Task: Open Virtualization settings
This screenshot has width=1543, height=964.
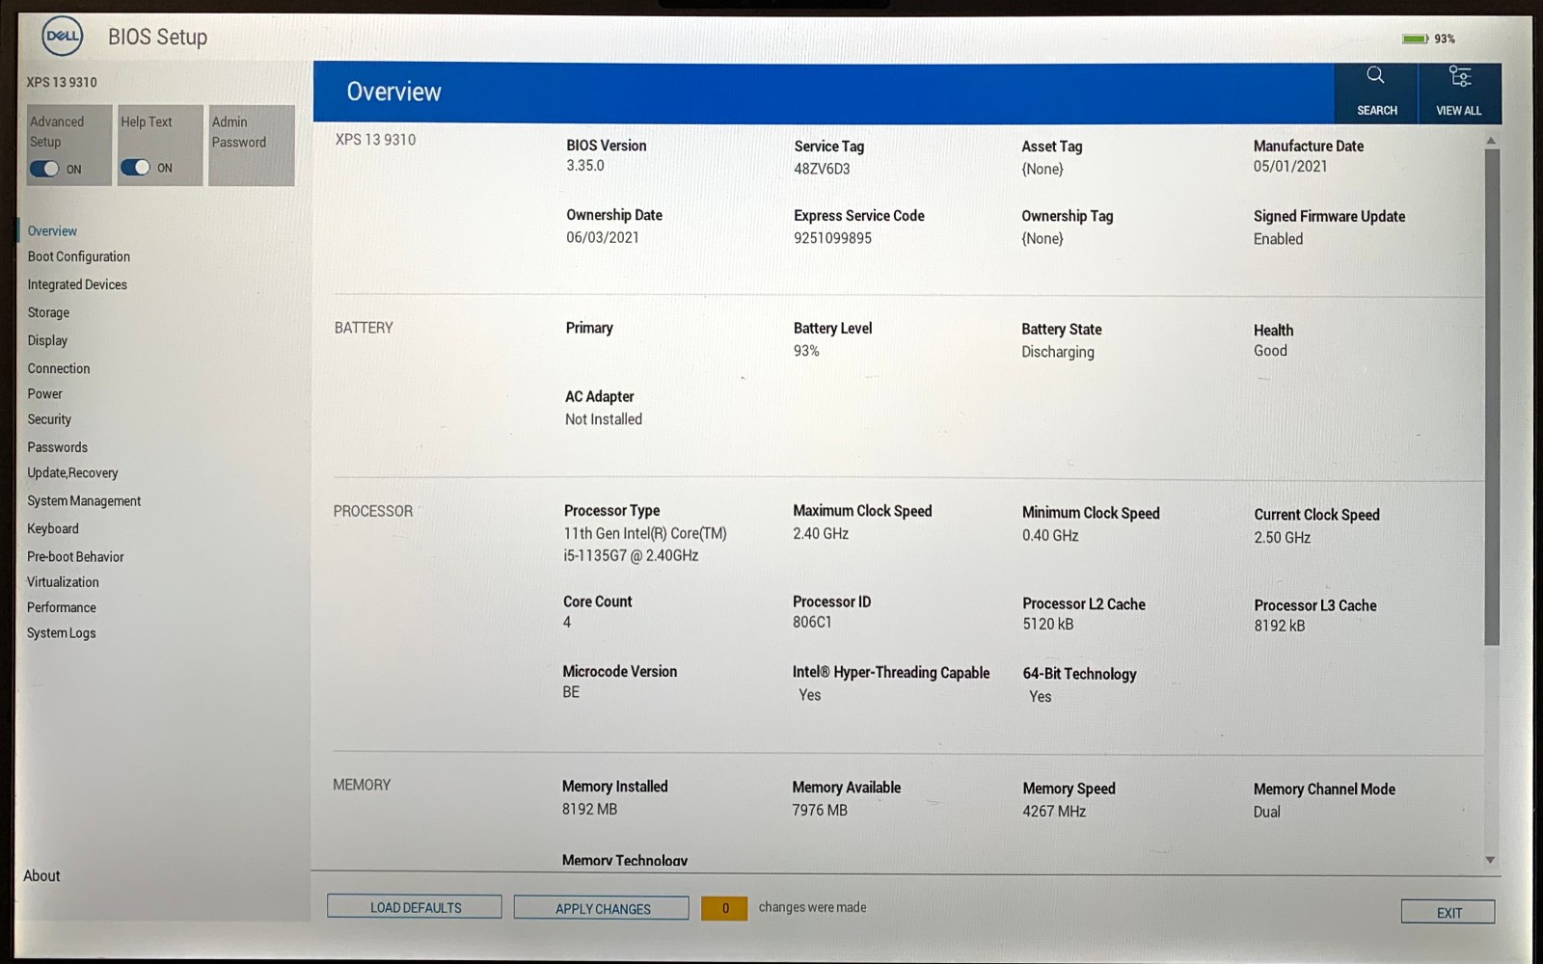Action: click(x=63, y=582)
